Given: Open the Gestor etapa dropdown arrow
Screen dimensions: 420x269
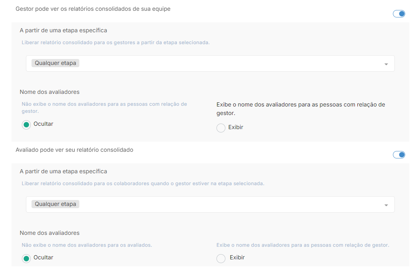Looking at the screenshot, I should [386, 64].
